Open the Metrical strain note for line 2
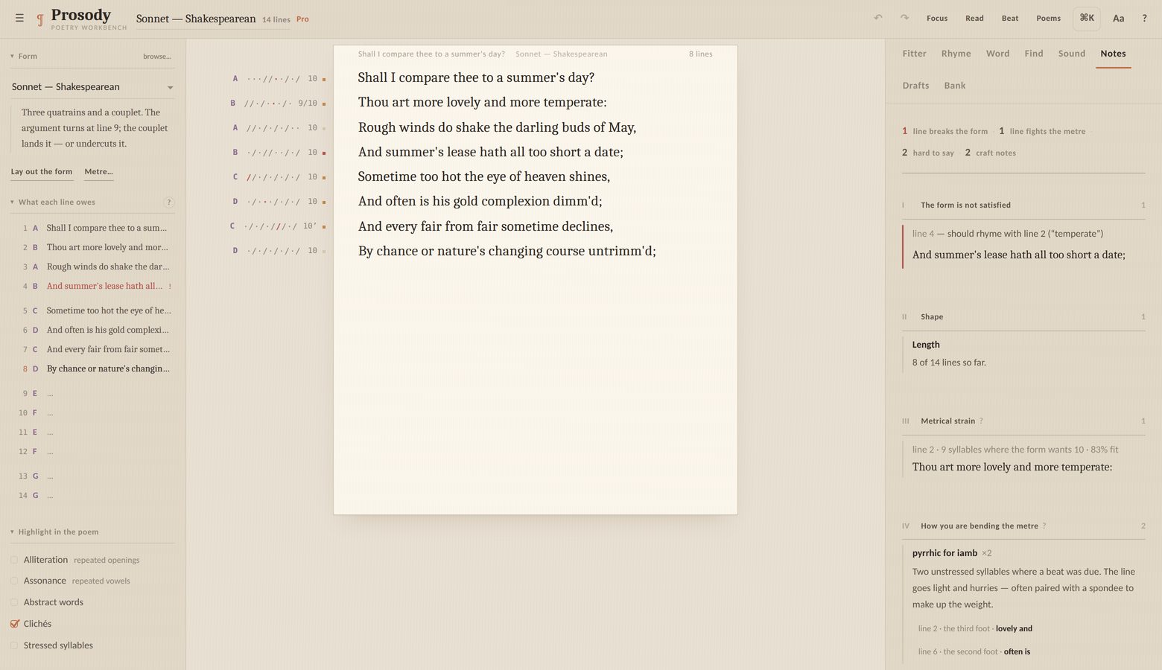Image resolution: width=1162 pixels, height=670 pixels. pyautogui.click(x=1023, y=459)
